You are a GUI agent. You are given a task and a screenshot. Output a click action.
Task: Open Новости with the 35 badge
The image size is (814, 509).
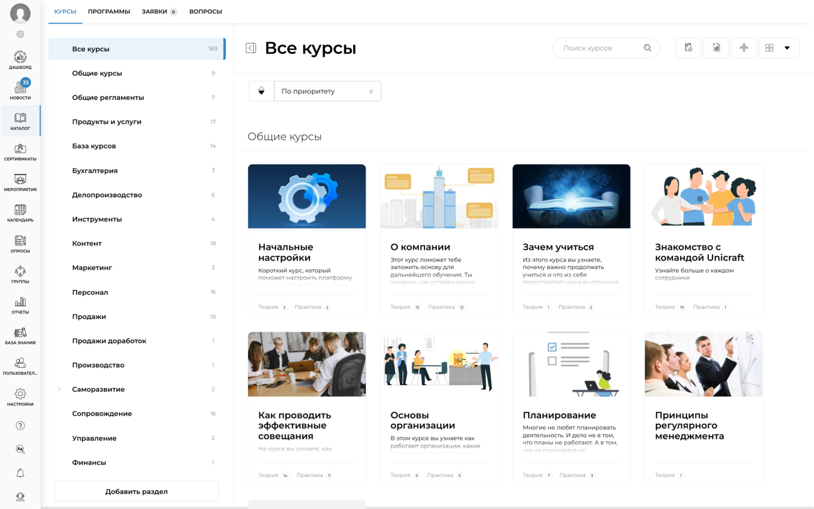20,90
